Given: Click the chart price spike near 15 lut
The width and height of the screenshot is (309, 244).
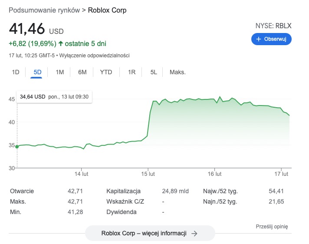Looking at the screenshot, I should 150,118.
